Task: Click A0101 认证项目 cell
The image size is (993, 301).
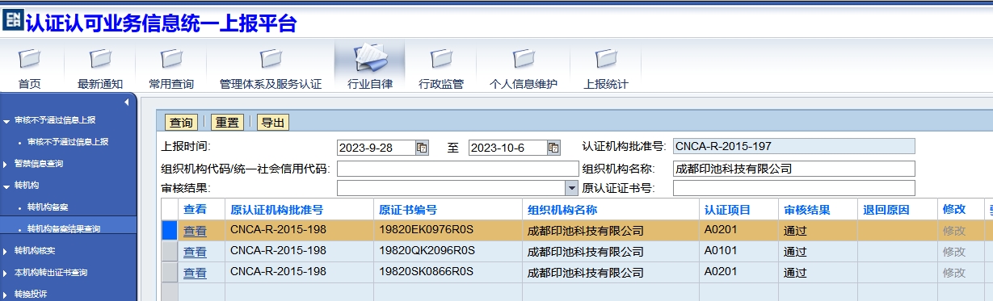Action: (x=738, y=251)
